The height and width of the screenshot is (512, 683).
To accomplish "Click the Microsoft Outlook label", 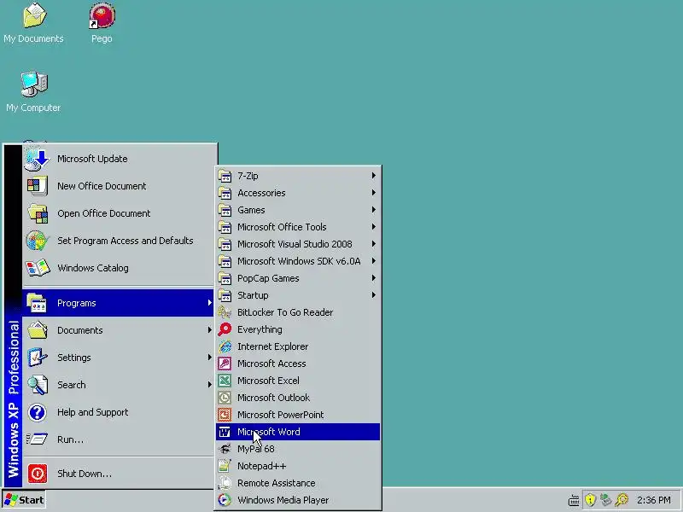I will click(x=273, y=398).
